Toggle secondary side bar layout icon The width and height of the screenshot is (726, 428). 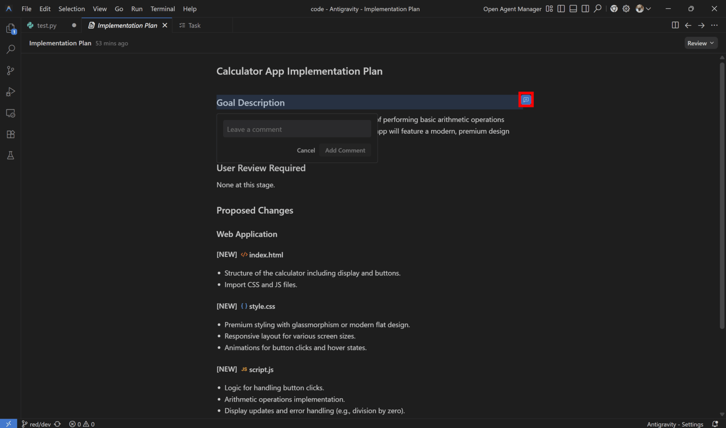coord(585,9)
